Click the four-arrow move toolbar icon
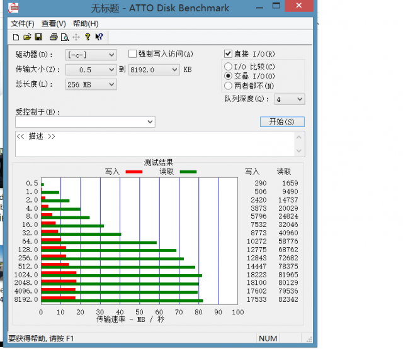This screenshot has height=349, width=403. 76,38
